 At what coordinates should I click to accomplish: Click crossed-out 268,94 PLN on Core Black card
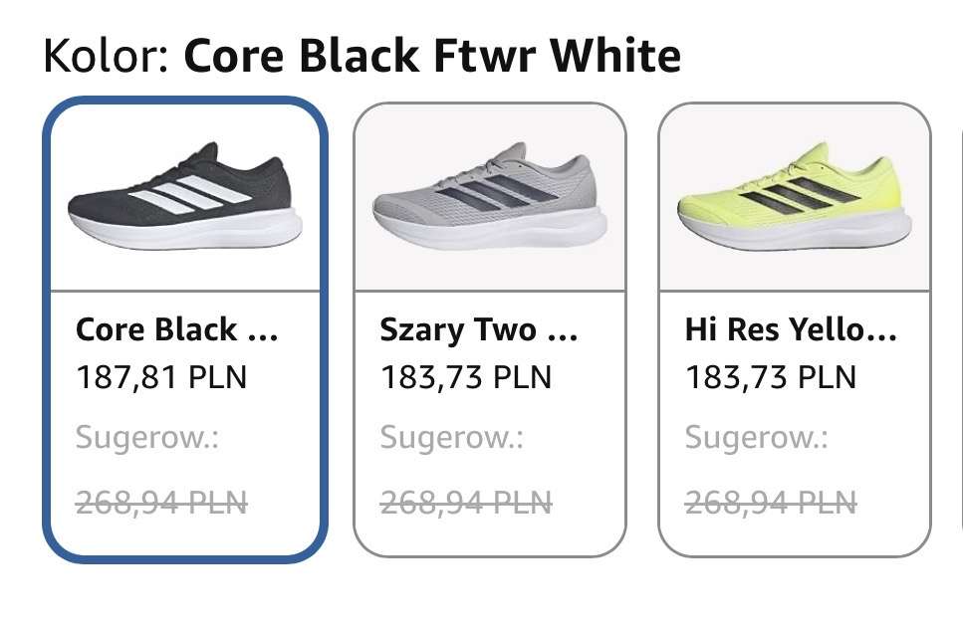[x=161, y=503]
